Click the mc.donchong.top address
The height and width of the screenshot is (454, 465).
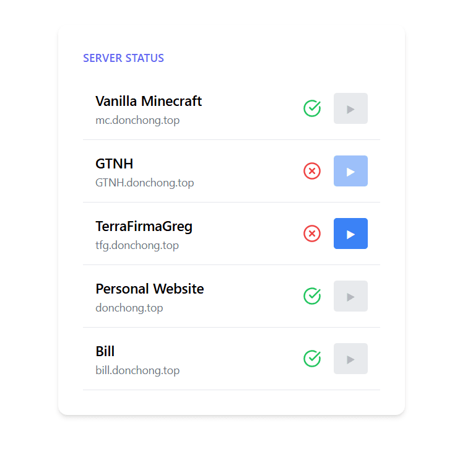[137, 120]
